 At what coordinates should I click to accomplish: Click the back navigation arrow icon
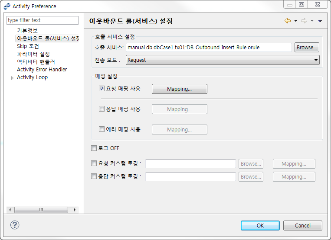[287, 21]
